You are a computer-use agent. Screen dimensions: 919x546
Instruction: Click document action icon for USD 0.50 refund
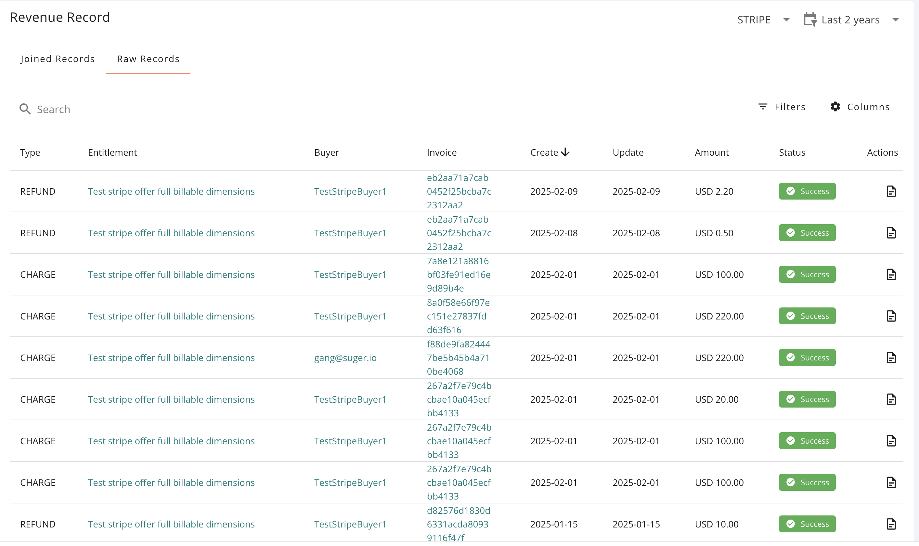point(891,233)
